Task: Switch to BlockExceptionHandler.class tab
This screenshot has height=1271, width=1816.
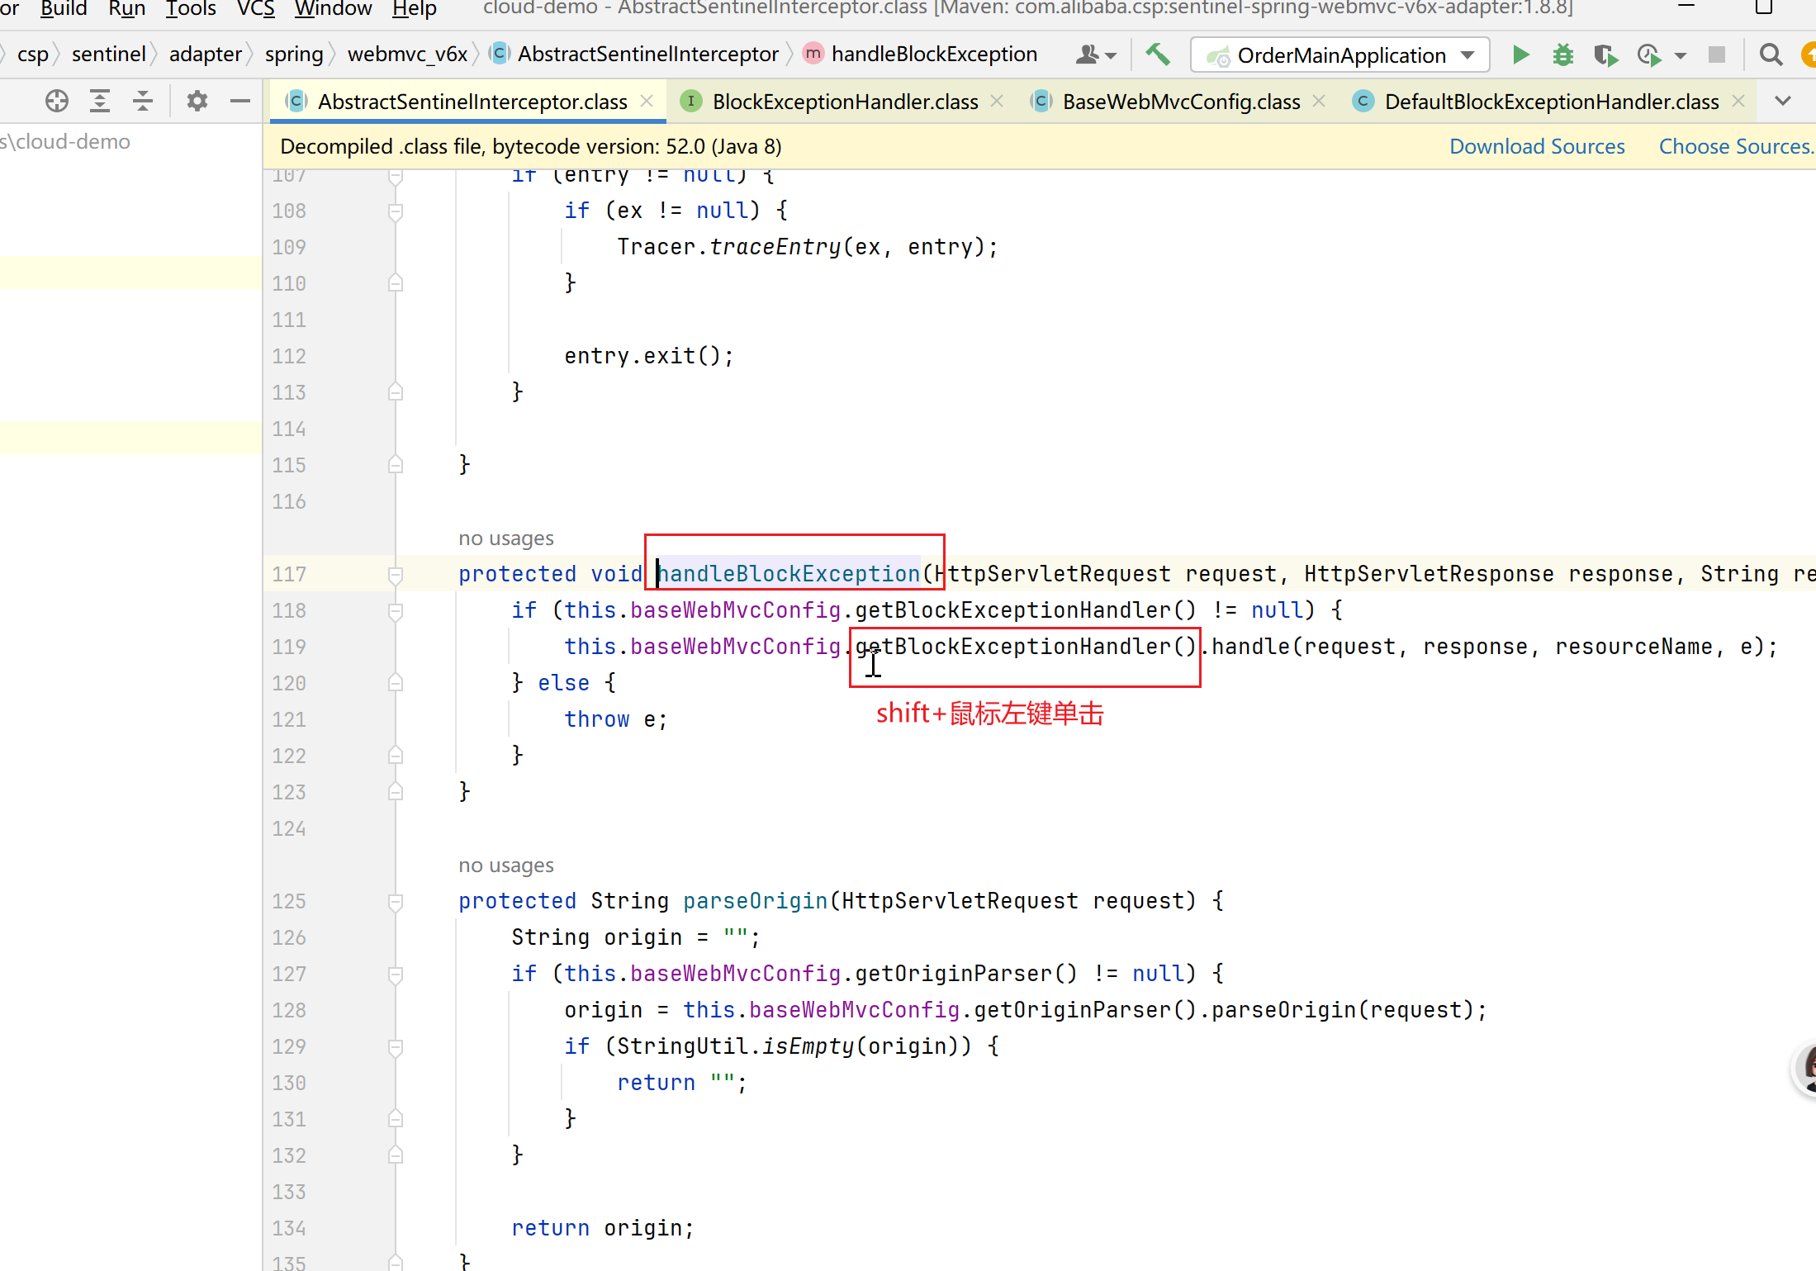Action: [844, 102]
